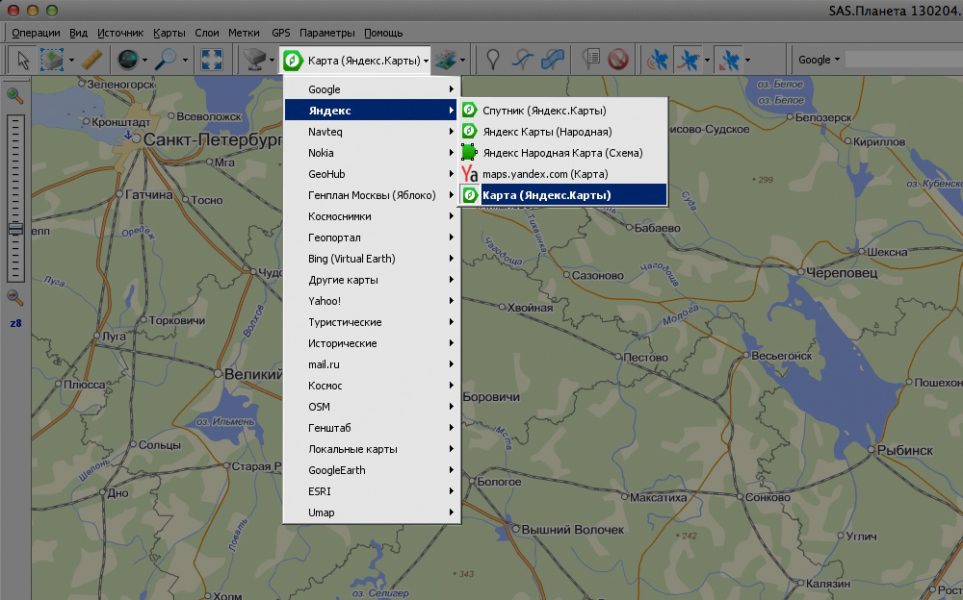Choose Яндекс Карты (Народная) map
The image size is (963, 600).
563,132
